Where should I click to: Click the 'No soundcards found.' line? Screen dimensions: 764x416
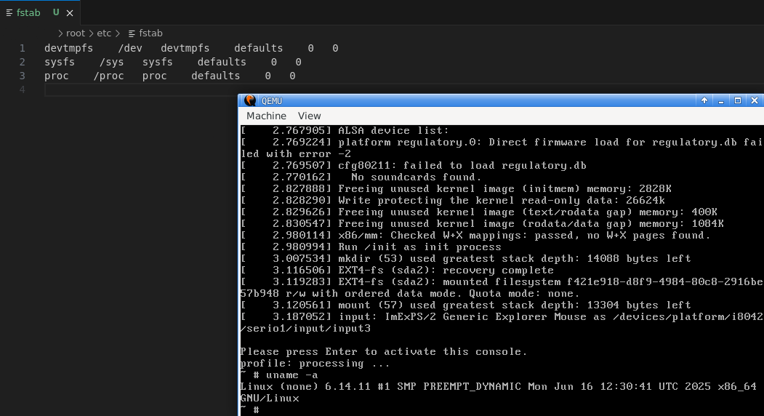(x=361, y=177)
